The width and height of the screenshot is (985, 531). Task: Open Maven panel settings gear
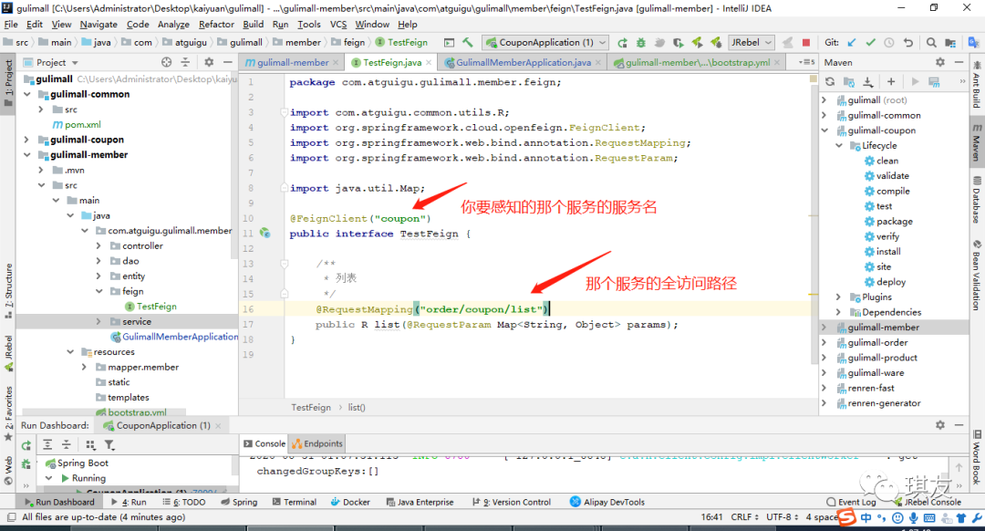click(939, 62)
